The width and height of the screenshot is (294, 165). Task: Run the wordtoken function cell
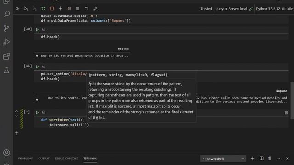click(x=37, y=112)
